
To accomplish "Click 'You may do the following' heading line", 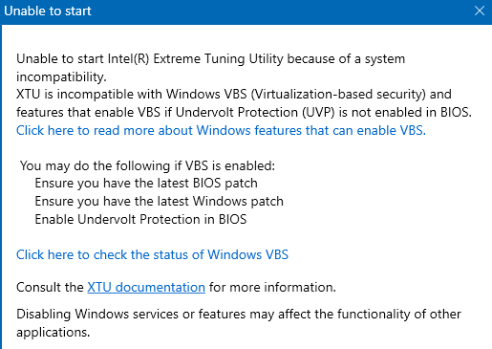I will (147, 166).
